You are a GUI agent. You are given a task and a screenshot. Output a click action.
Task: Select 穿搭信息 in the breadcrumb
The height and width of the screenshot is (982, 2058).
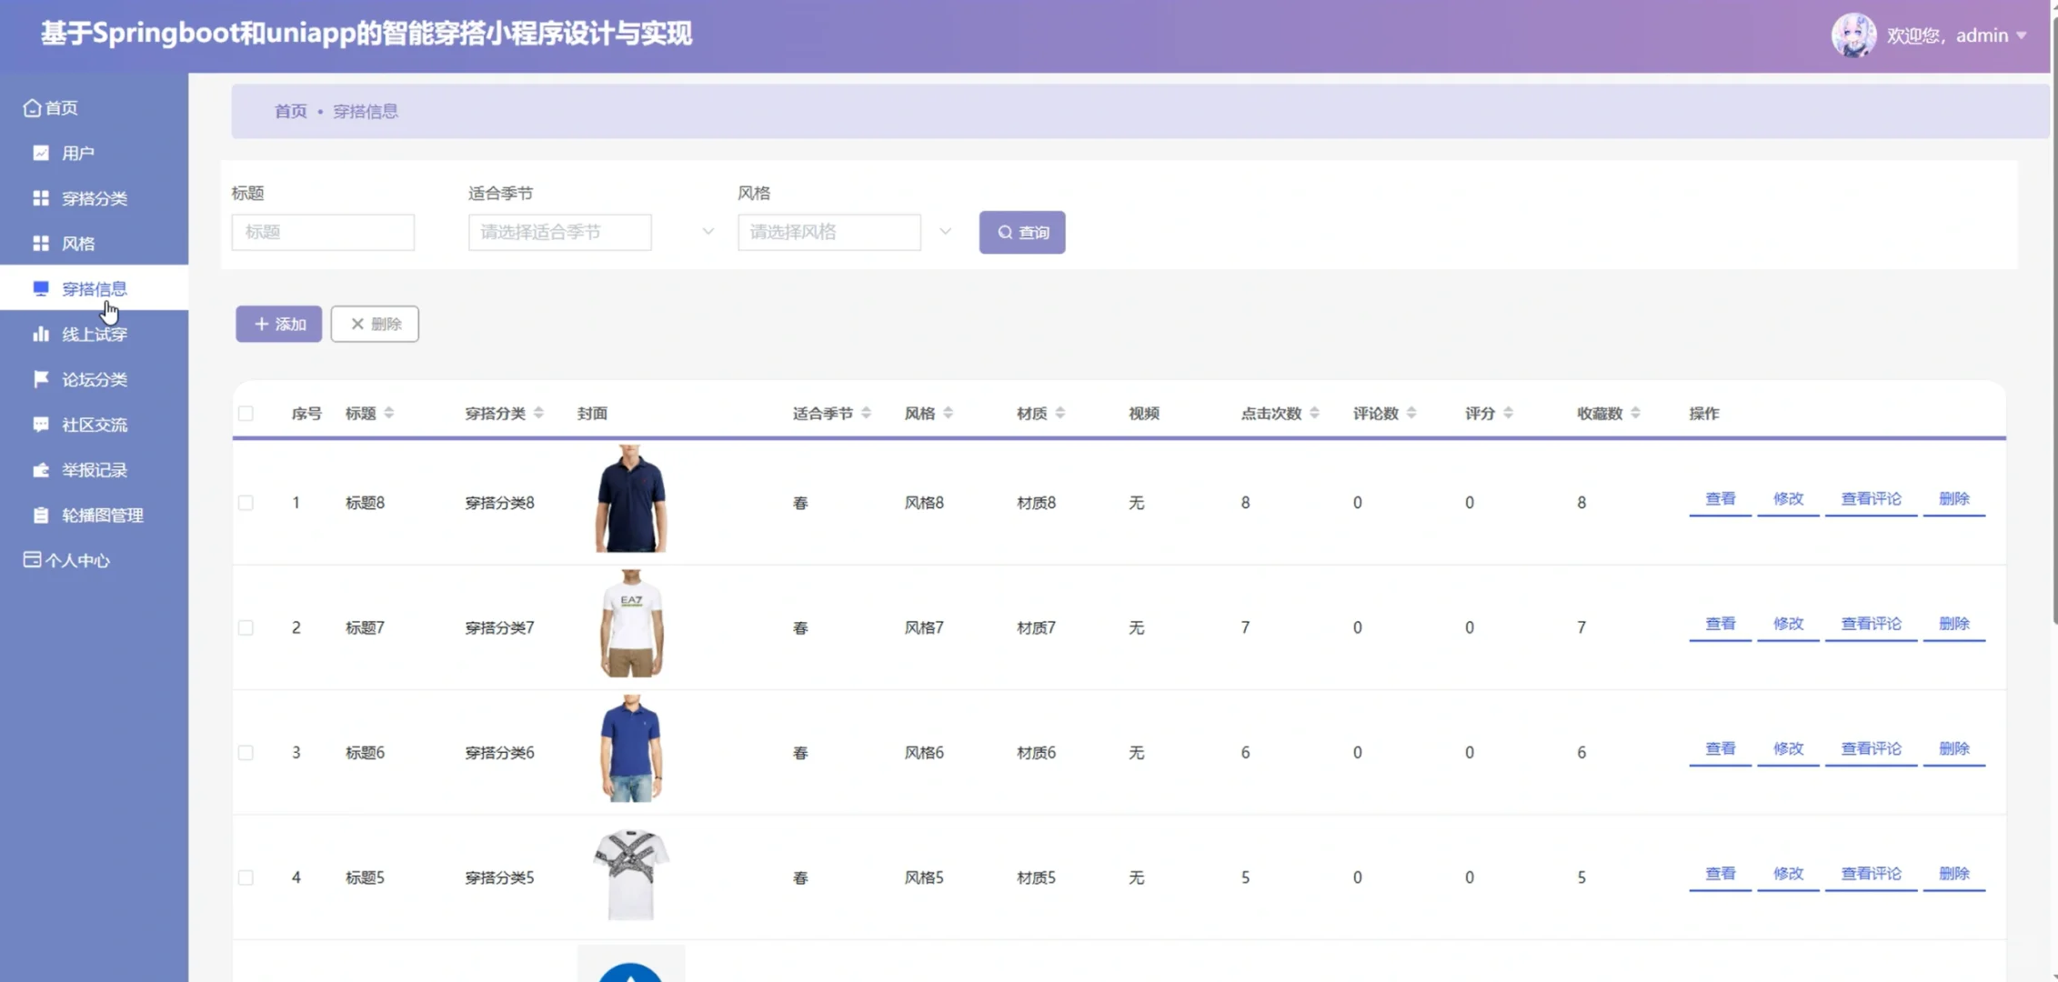coord(366,111)
